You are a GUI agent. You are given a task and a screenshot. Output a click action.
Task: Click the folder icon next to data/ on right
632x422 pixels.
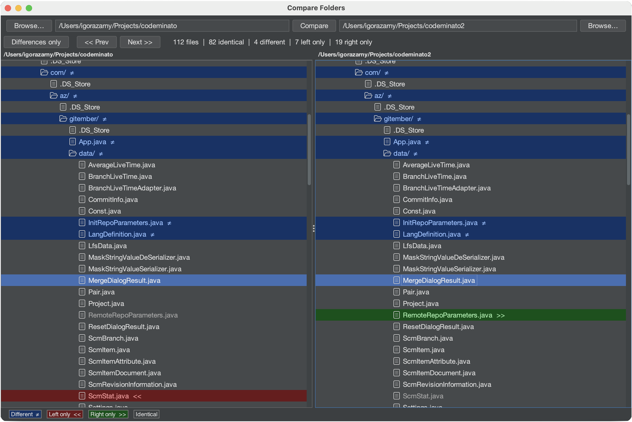(387, 153)
